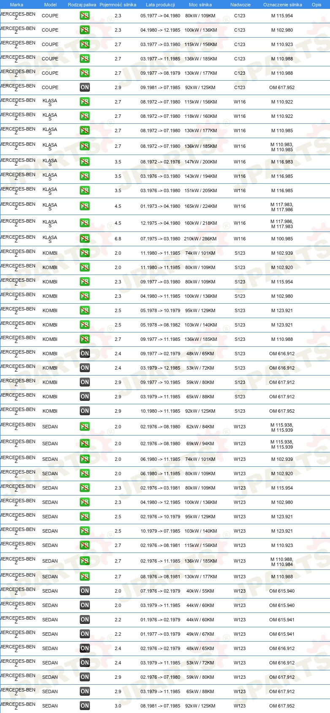Viewport: 330px width, 713px height.
Task: Click engine code 'M 100.985'
Action: [282, 239]
